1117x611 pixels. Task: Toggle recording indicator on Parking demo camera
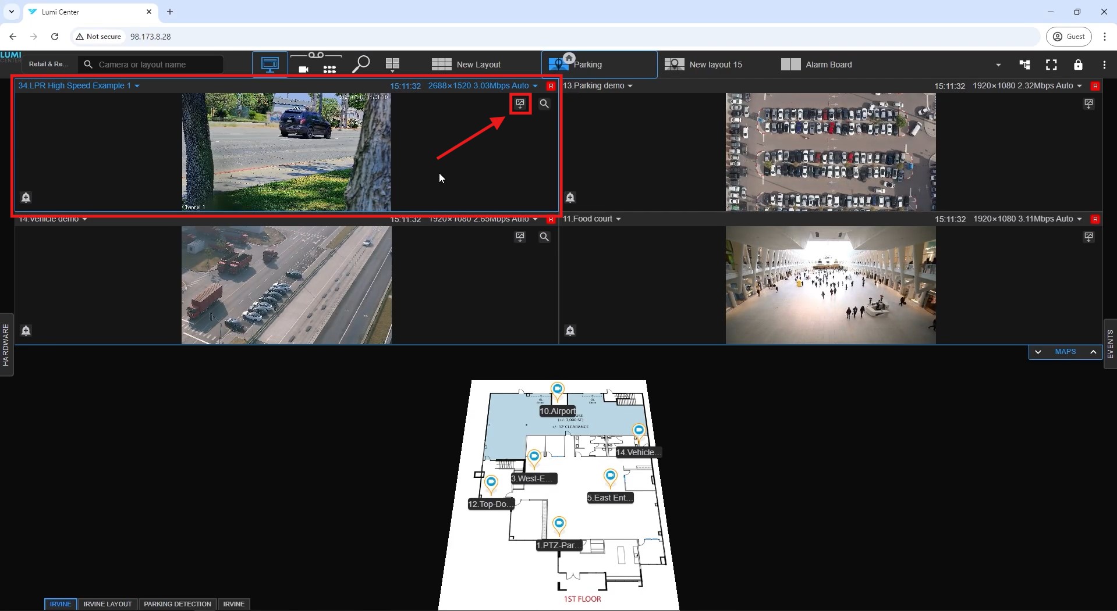pos(1095,86)
